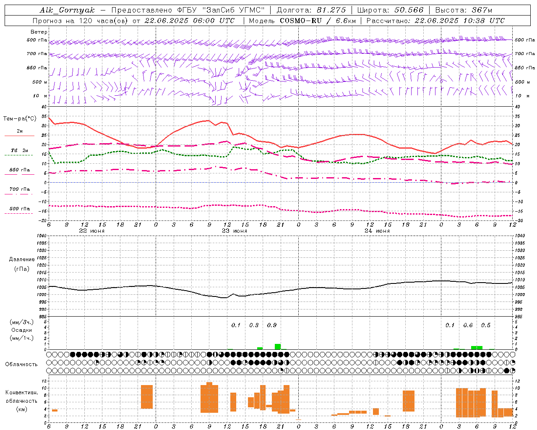The image size is (537, 430).
Task: Select the Высота: 367м elevation text
Action: pyautogui.click(x=464, y=10)
